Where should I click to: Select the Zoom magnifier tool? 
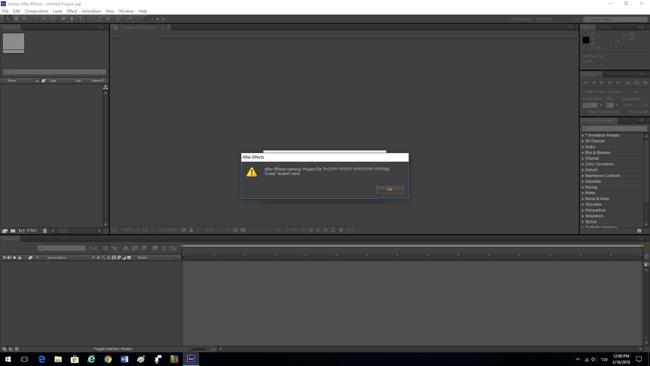[x=25, y=19]
